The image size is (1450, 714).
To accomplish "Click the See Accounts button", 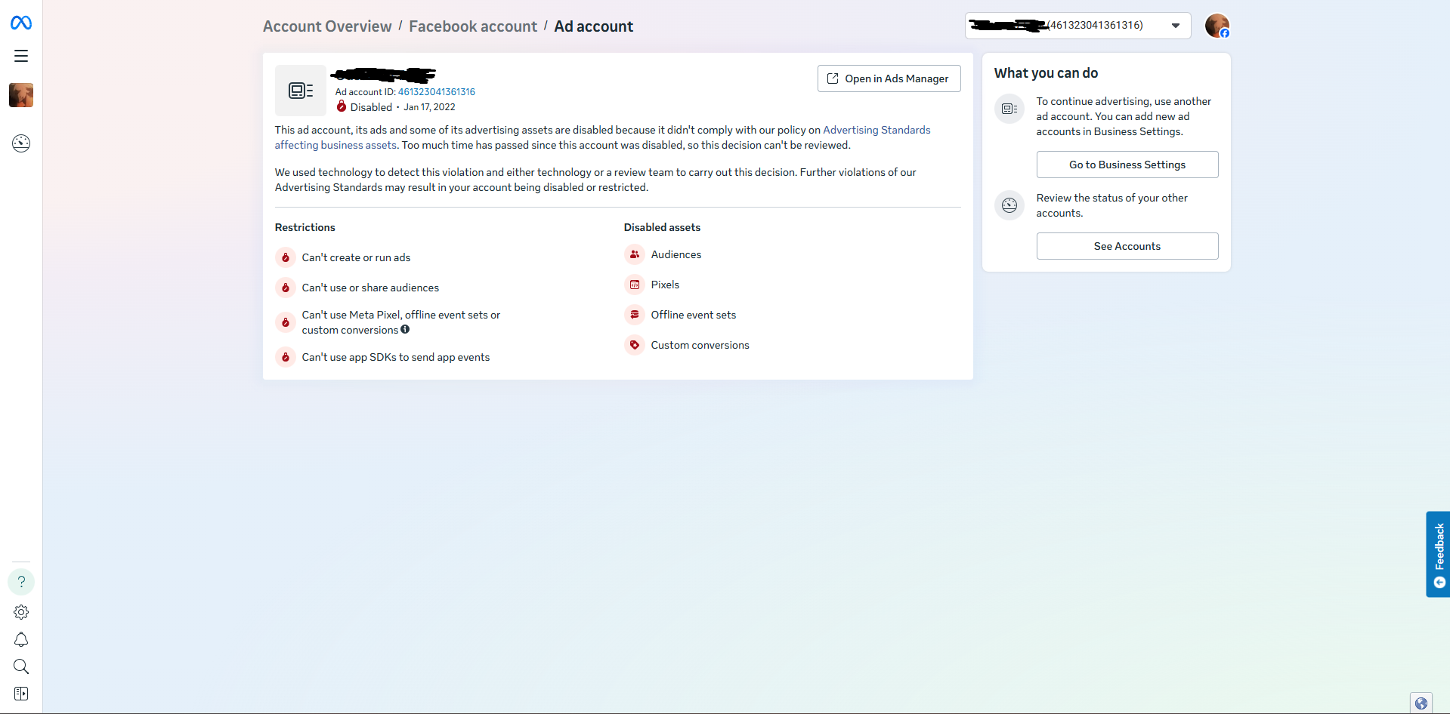I will (x=1127, y=246).
